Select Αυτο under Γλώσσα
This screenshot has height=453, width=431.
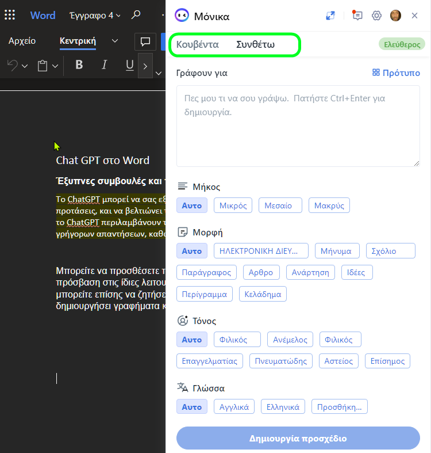(192, 406)
